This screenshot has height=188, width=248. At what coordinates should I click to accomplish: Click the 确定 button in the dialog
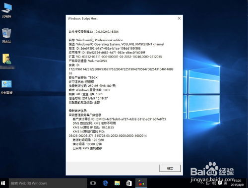coord(170,168)
